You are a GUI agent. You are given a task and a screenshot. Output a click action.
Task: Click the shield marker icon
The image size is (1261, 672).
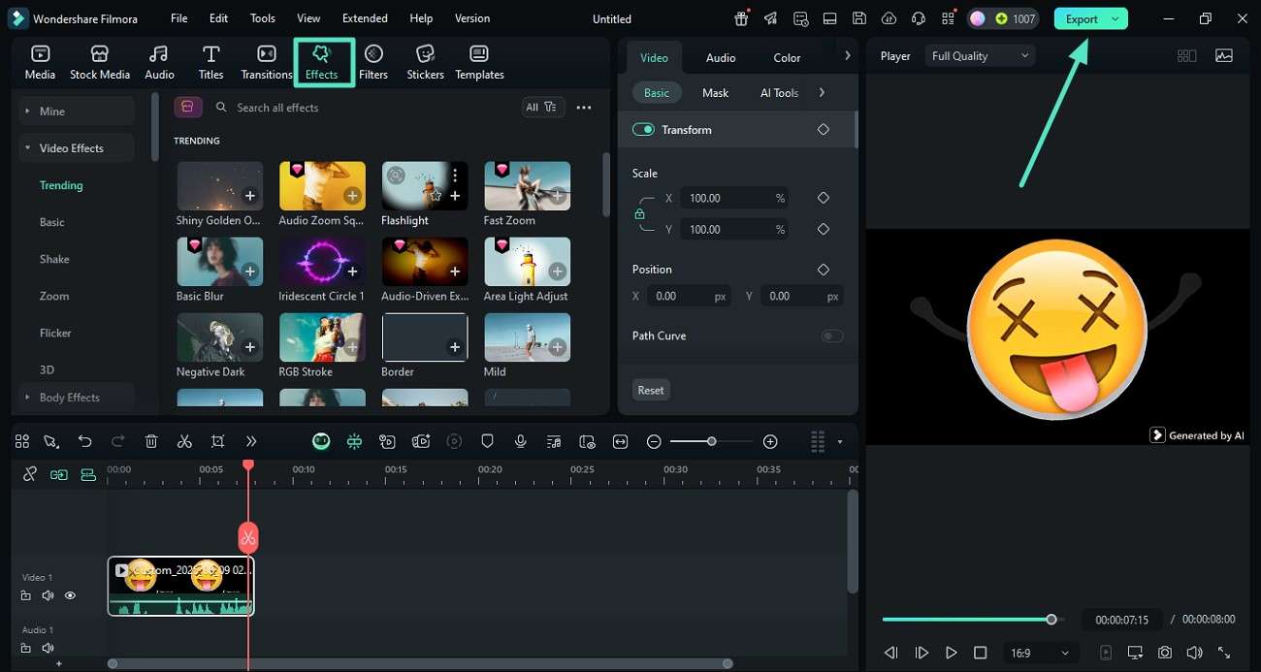(488, 441)
